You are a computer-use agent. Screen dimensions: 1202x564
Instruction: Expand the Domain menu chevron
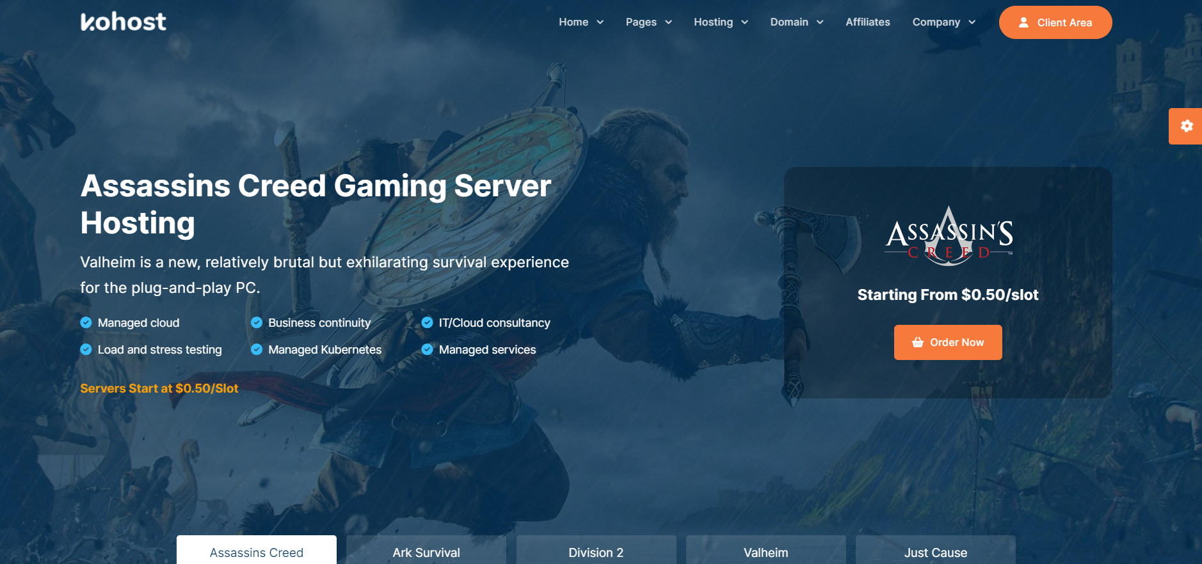(x=820, y=22)
